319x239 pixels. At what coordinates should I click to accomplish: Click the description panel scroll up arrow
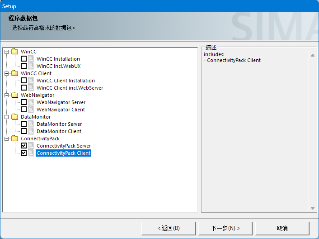313,55
